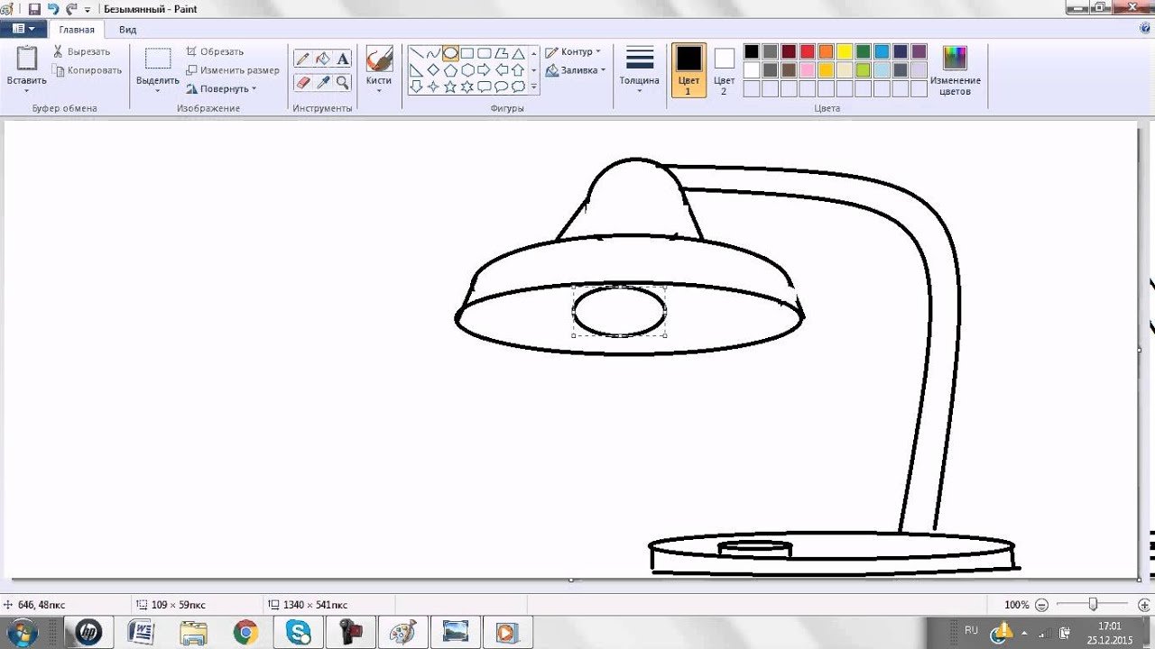Viewport: 1155px width, 649px height.
Task: Select the rectangle shape in gallery
Action: coord(467,53)
